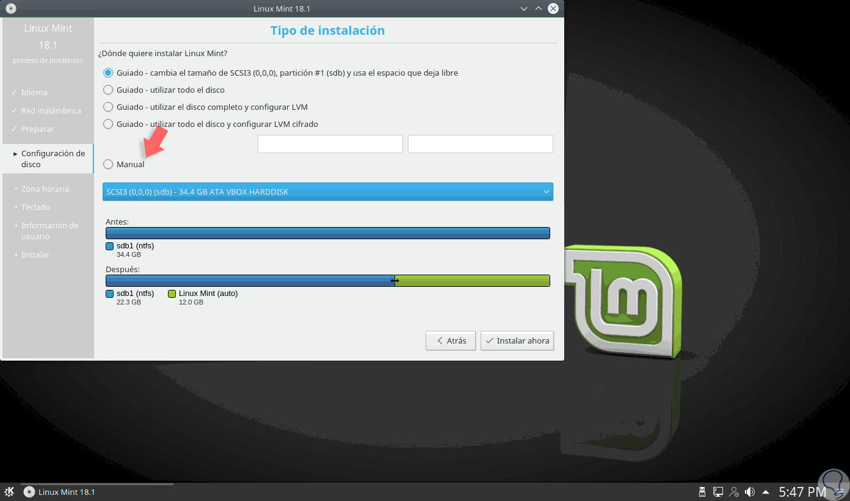Click the USB device notifier tray icon
The image size is (850, 501).
[702, 491]
